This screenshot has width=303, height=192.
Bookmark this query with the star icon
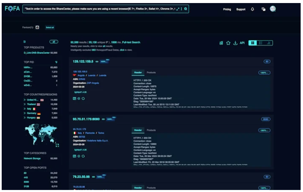228,43
